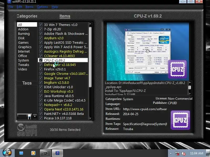Click the Categories heading
This screenshot has width=210, height=157.
(27, 16)
